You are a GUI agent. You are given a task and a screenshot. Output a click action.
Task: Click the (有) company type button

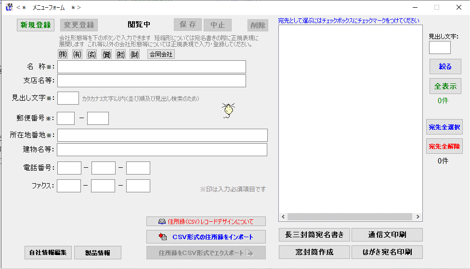coord(77,54)
